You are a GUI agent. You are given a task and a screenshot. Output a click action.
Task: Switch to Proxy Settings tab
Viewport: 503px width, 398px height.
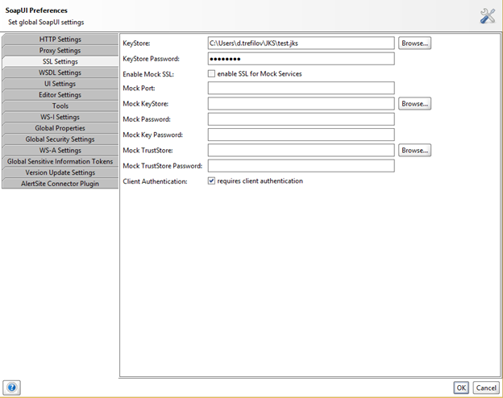click(x=60, y=50)
